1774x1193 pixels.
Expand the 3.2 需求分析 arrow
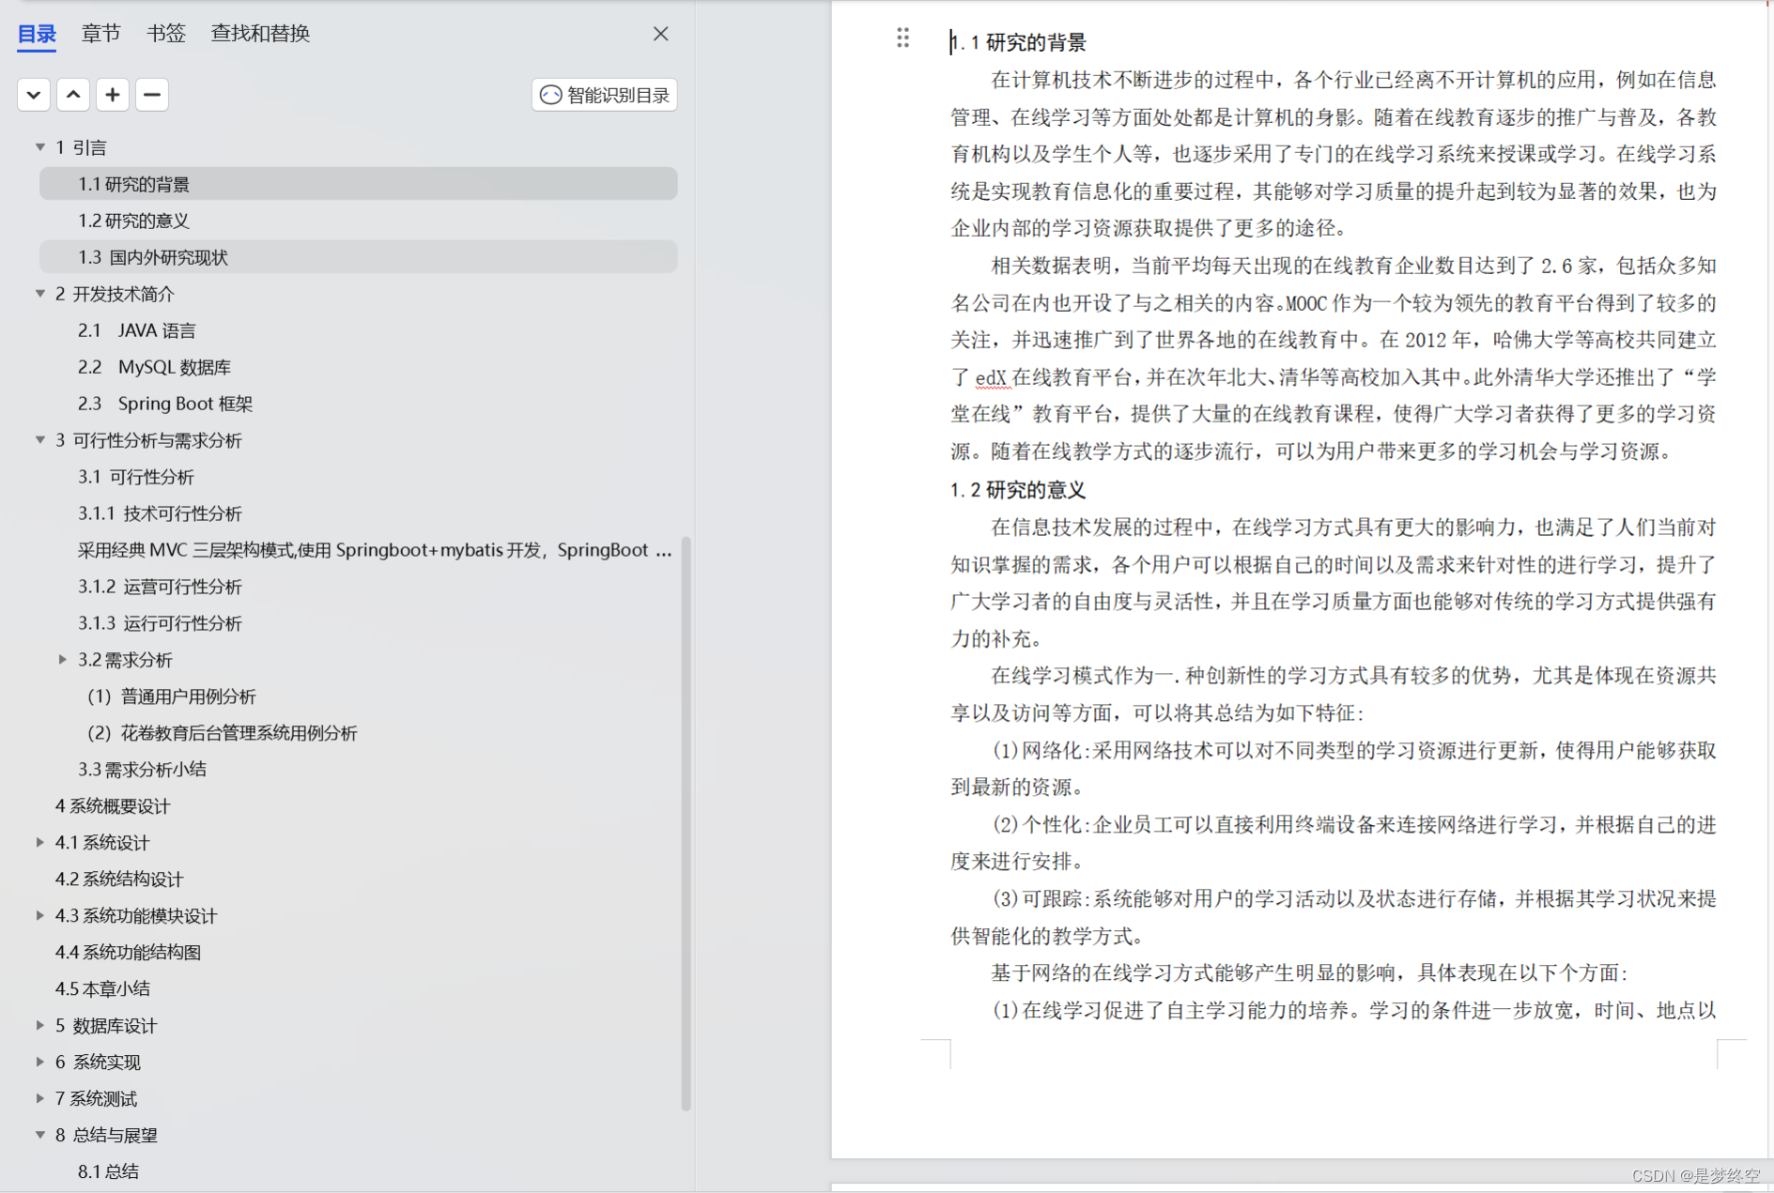click(x=63, y=660)
